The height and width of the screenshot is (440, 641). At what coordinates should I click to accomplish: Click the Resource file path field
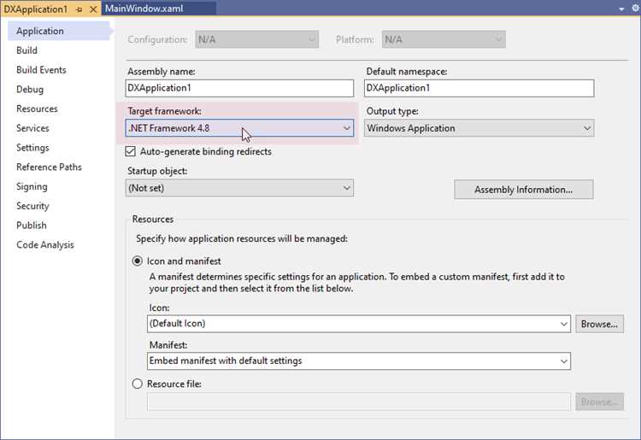[x=359, y=402]
